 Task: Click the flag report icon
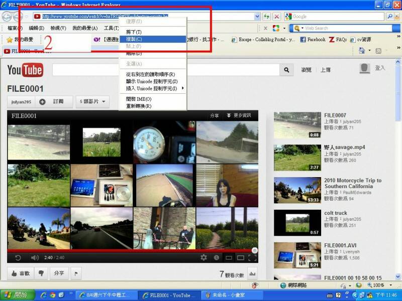(76, 273)
